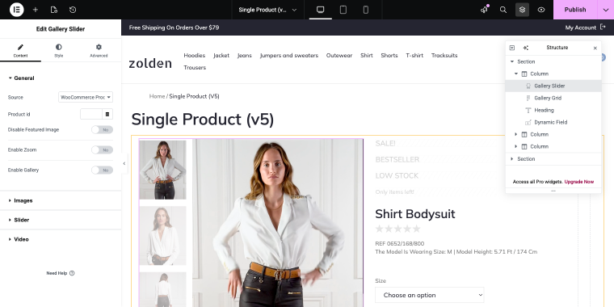614x307 pixels.
Task: Close the Structure panel
Action: [x=595, y=48]
